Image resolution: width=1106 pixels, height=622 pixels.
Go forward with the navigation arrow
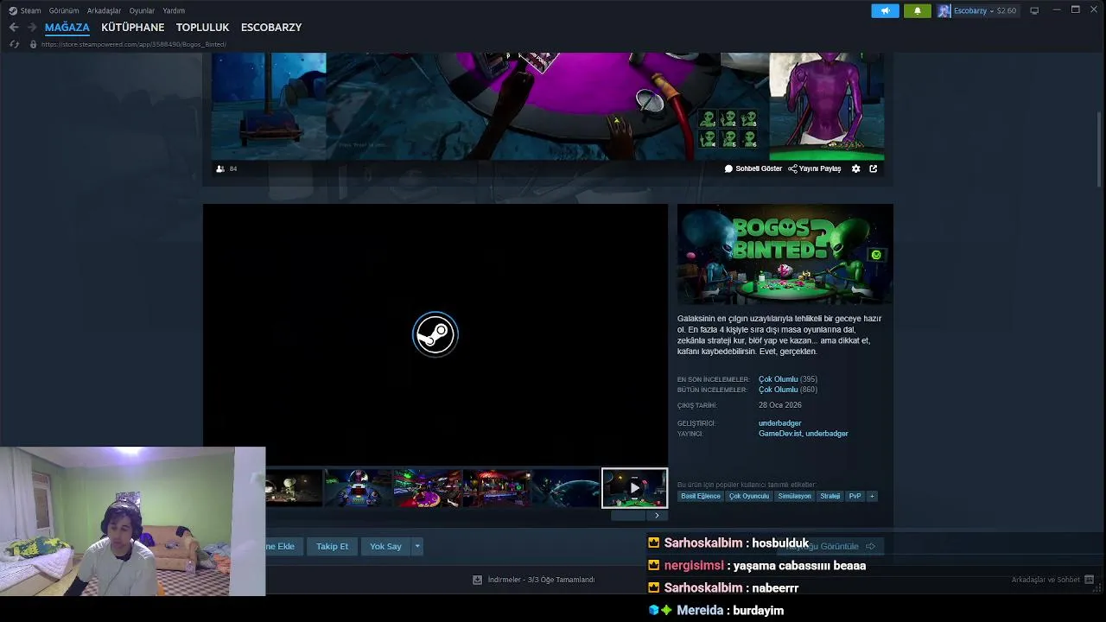pos(32,28)
